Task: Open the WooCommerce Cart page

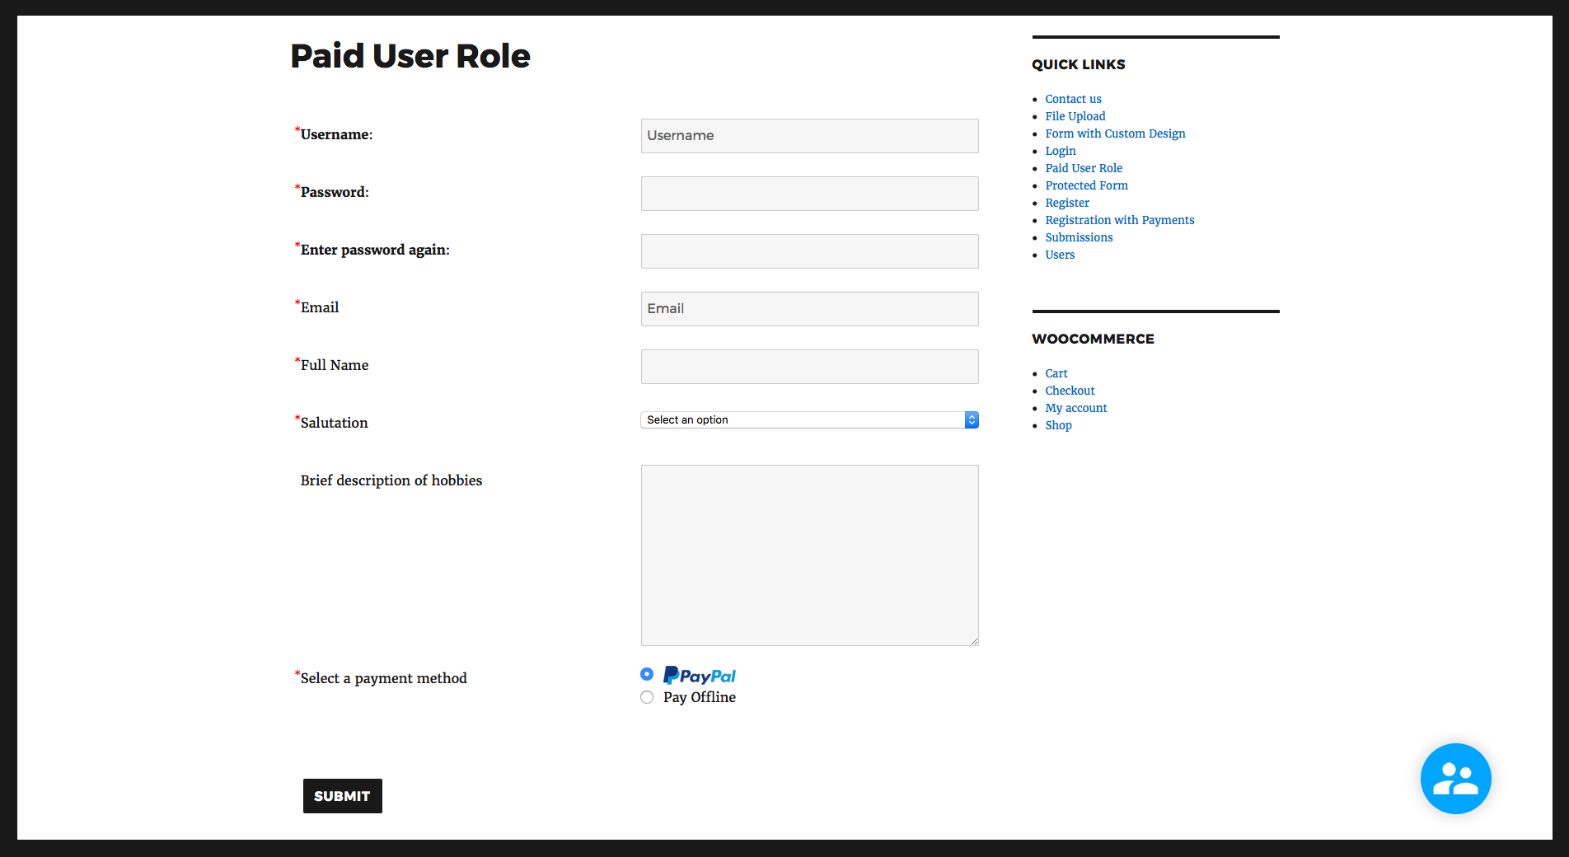Action: pos(1056,372)
